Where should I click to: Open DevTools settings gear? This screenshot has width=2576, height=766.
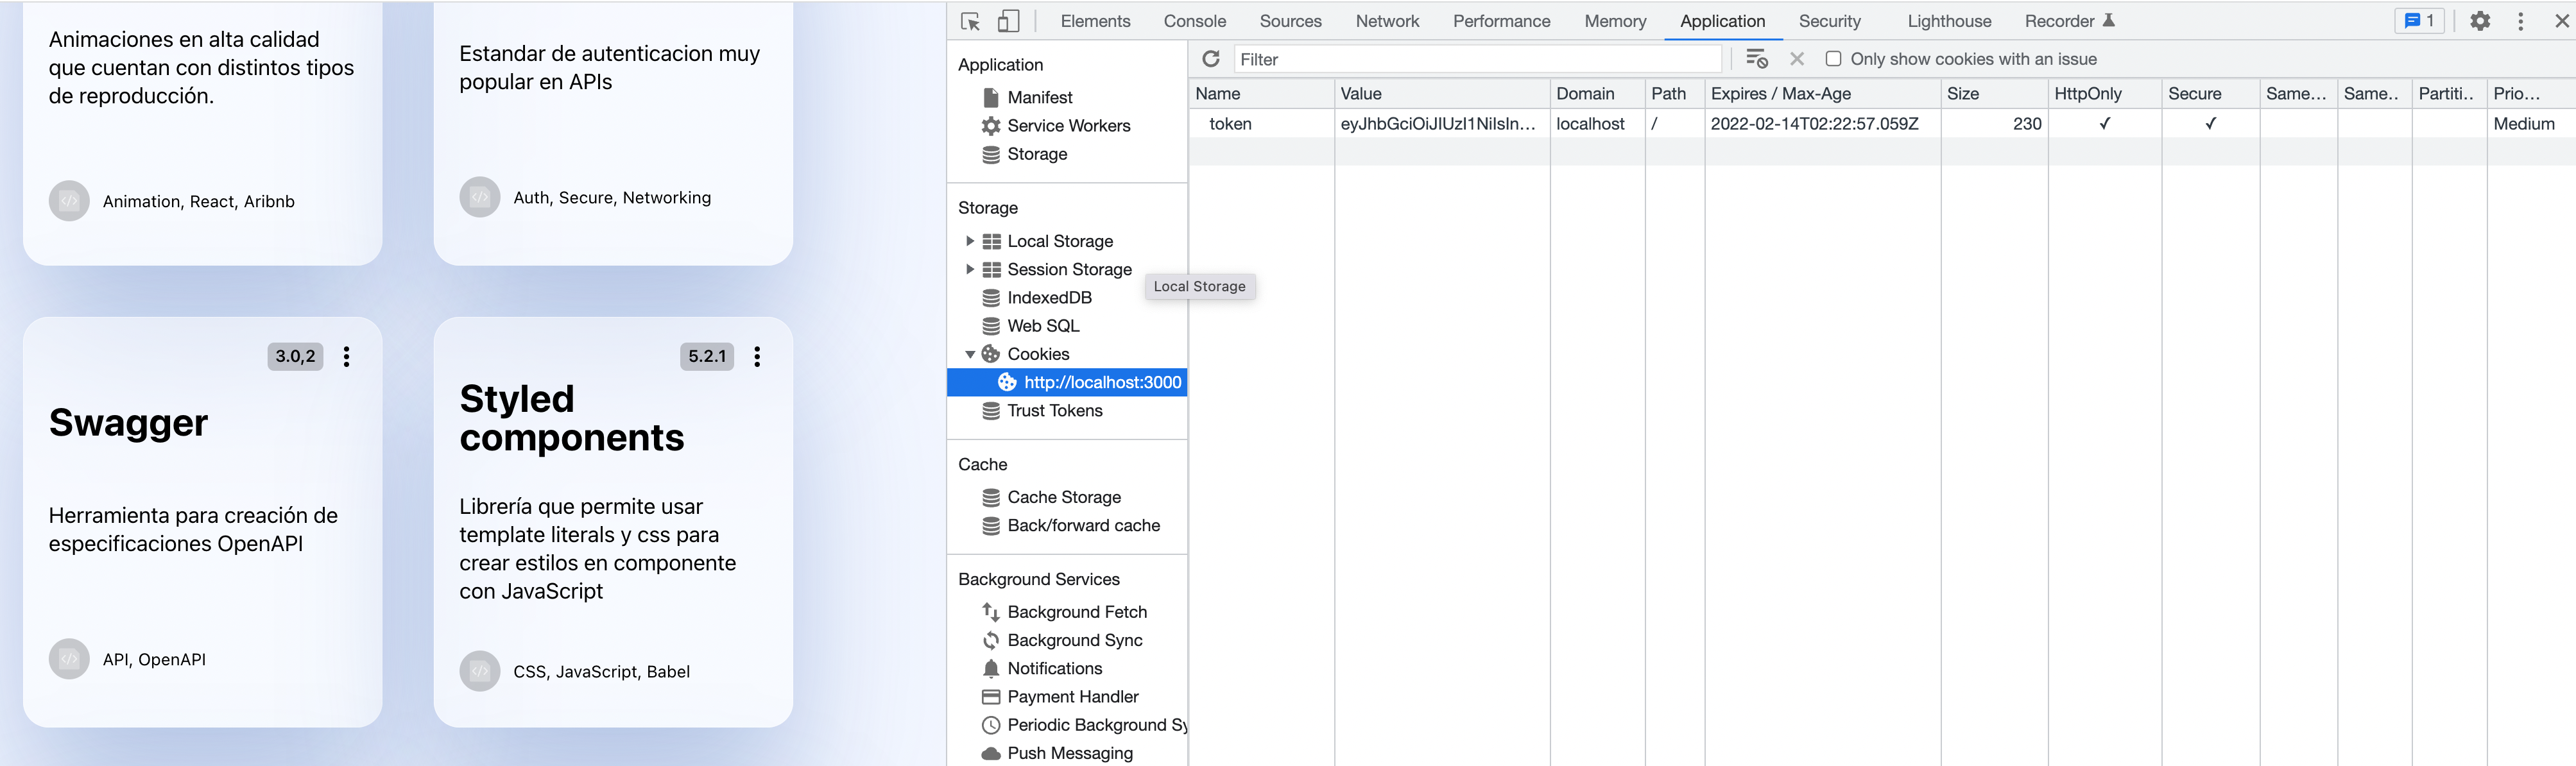(x=2479, y=21)
